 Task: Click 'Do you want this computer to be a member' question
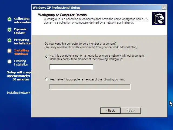tap(81, 44)
